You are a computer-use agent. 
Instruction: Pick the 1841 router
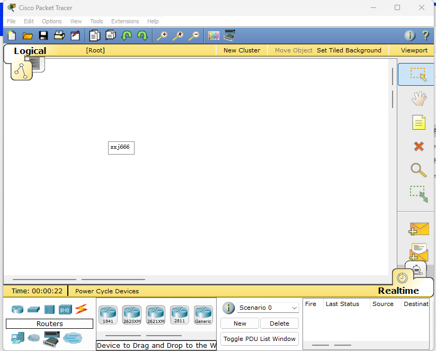(x=108, y=315)
